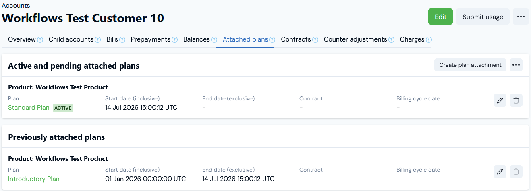Click the green Edit button
The image size is (531, 191).
(440, 17)
